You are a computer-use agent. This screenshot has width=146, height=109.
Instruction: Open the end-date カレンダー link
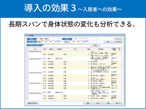(x=86, y=41)
